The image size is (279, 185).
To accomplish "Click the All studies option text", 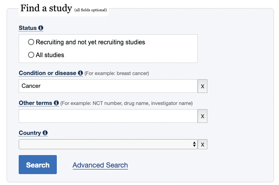I will [50, 55].
